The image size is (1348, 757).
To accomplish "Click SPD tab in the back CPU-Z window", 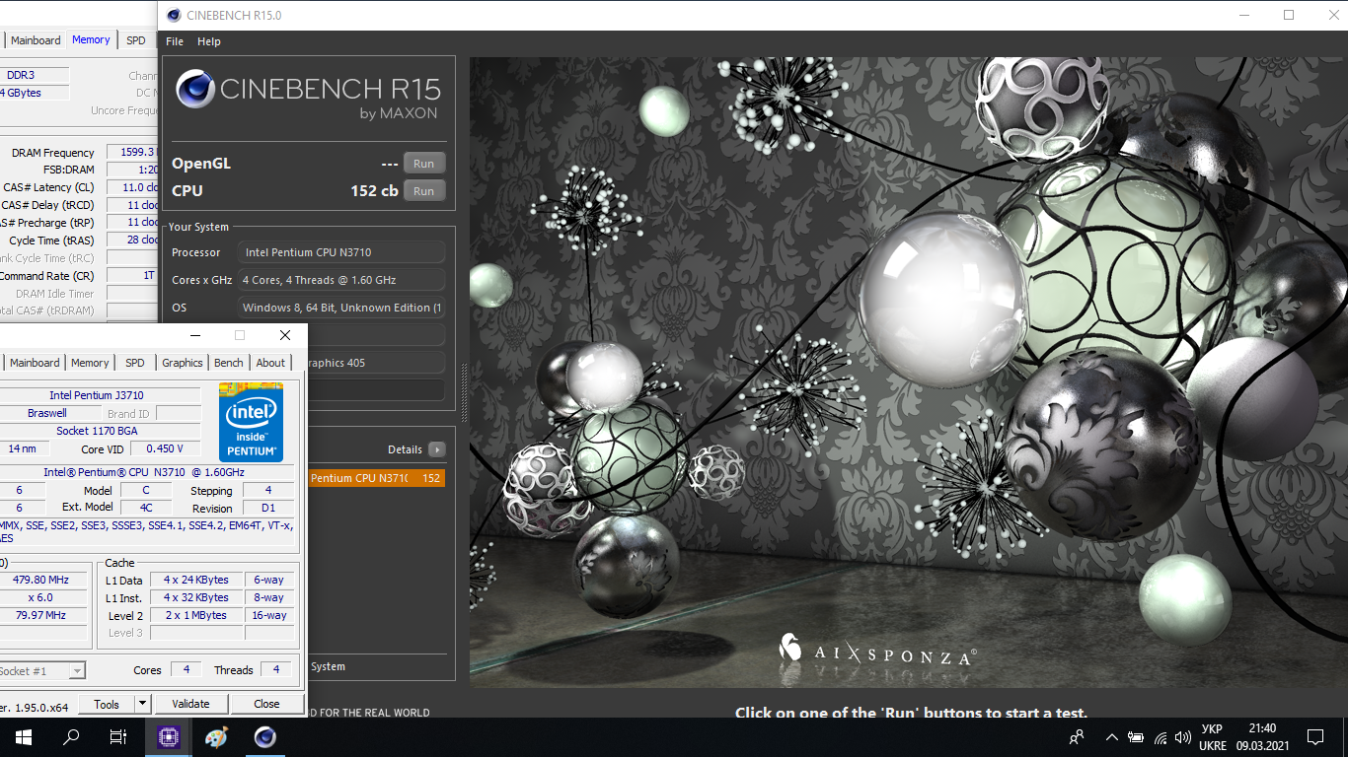I will tap(136, 40).
